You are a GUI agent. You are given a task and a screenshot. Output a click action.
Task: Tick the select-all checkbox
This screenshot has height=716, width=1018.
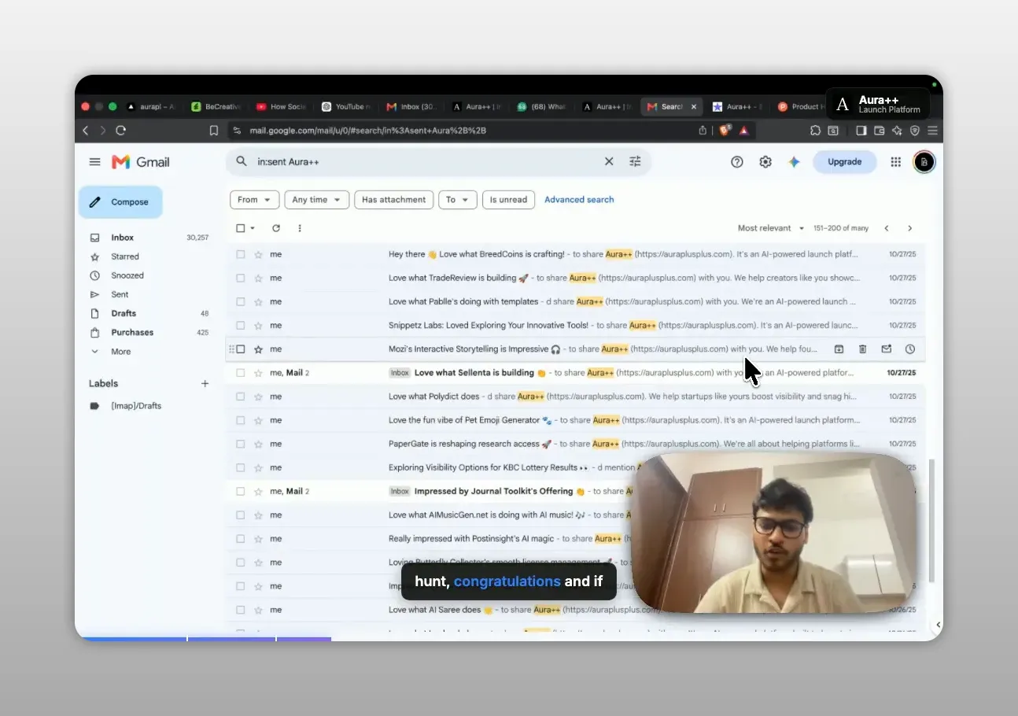[241, 228]
